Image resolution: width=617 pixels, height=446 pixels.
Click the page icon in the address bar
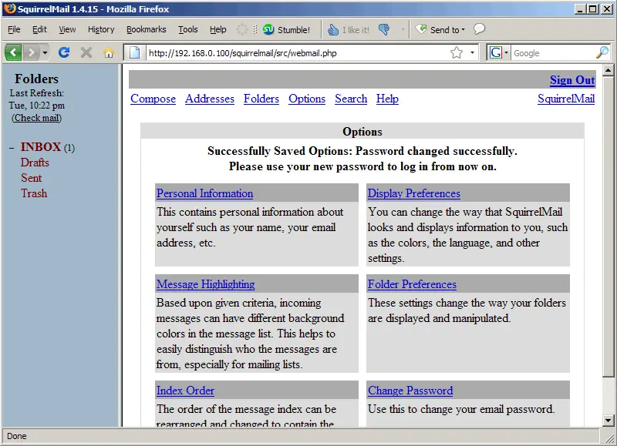(x=134, y=52)
